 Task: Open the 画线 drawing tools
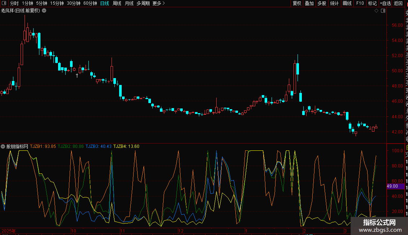(347, 3)
